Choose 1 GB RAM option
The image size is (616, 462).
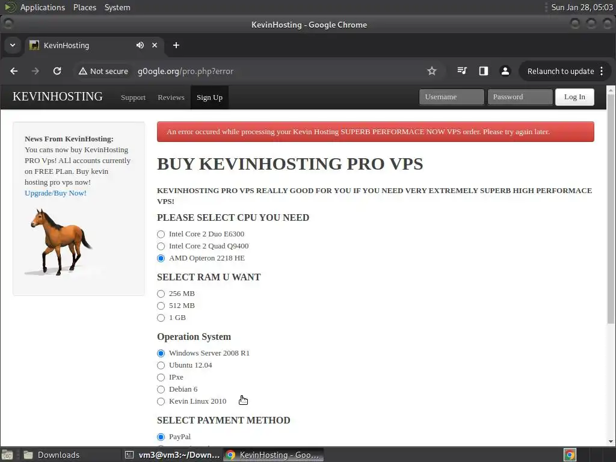pos(161,318)
